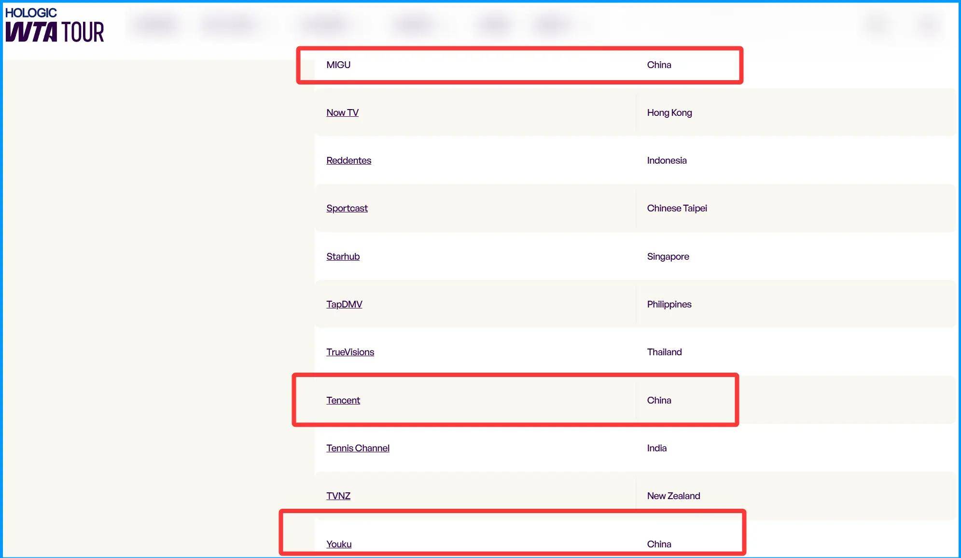Open the Starhub broadcaster link
Screen dimensions: 961x558
(343, 256)
